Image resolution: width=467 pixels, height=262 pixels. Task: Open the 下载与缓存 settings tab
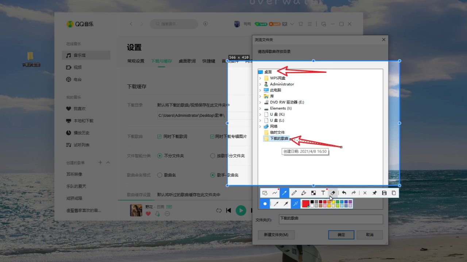162,61
